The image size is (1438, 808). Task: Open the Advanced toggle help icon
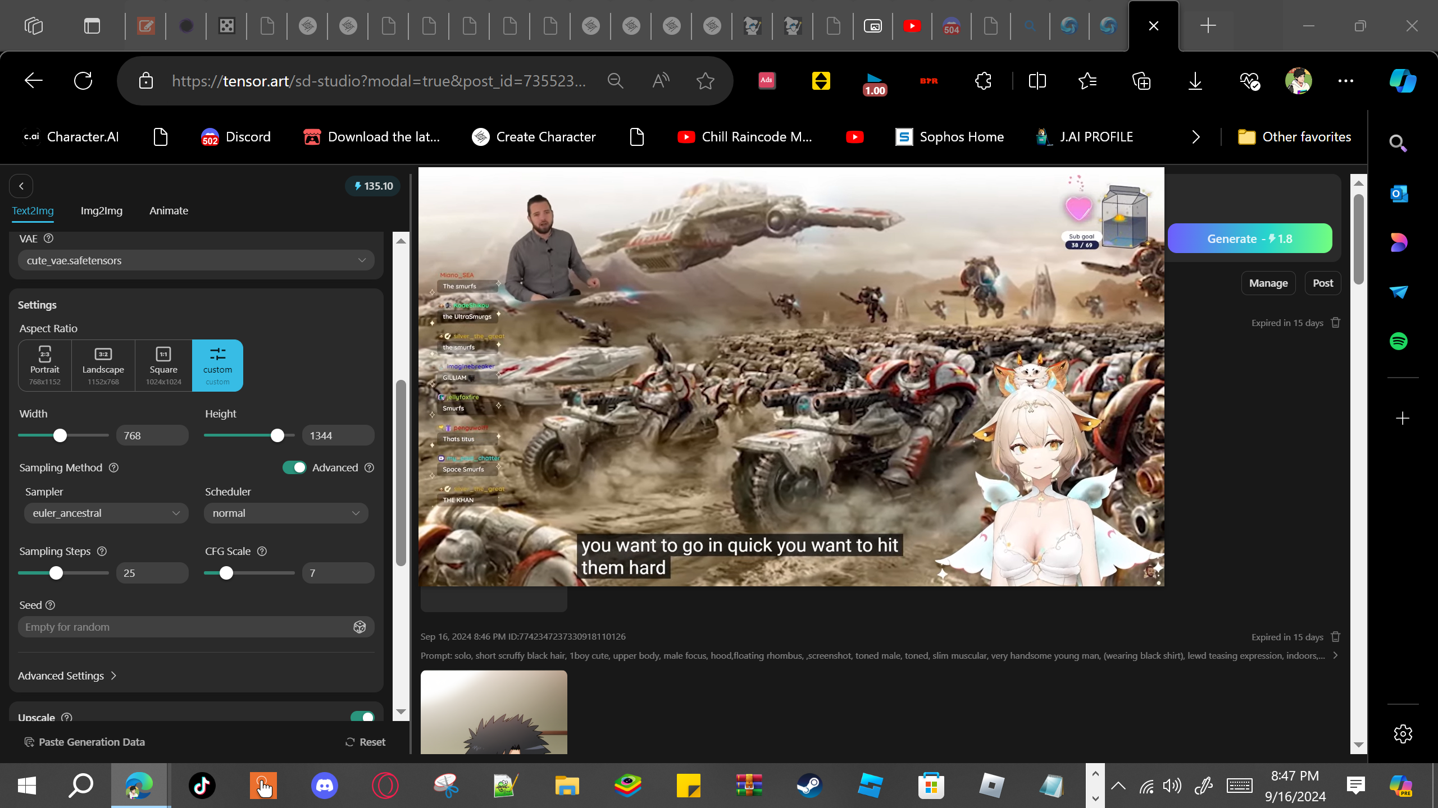pyautogui.click(x=369, y=468)
